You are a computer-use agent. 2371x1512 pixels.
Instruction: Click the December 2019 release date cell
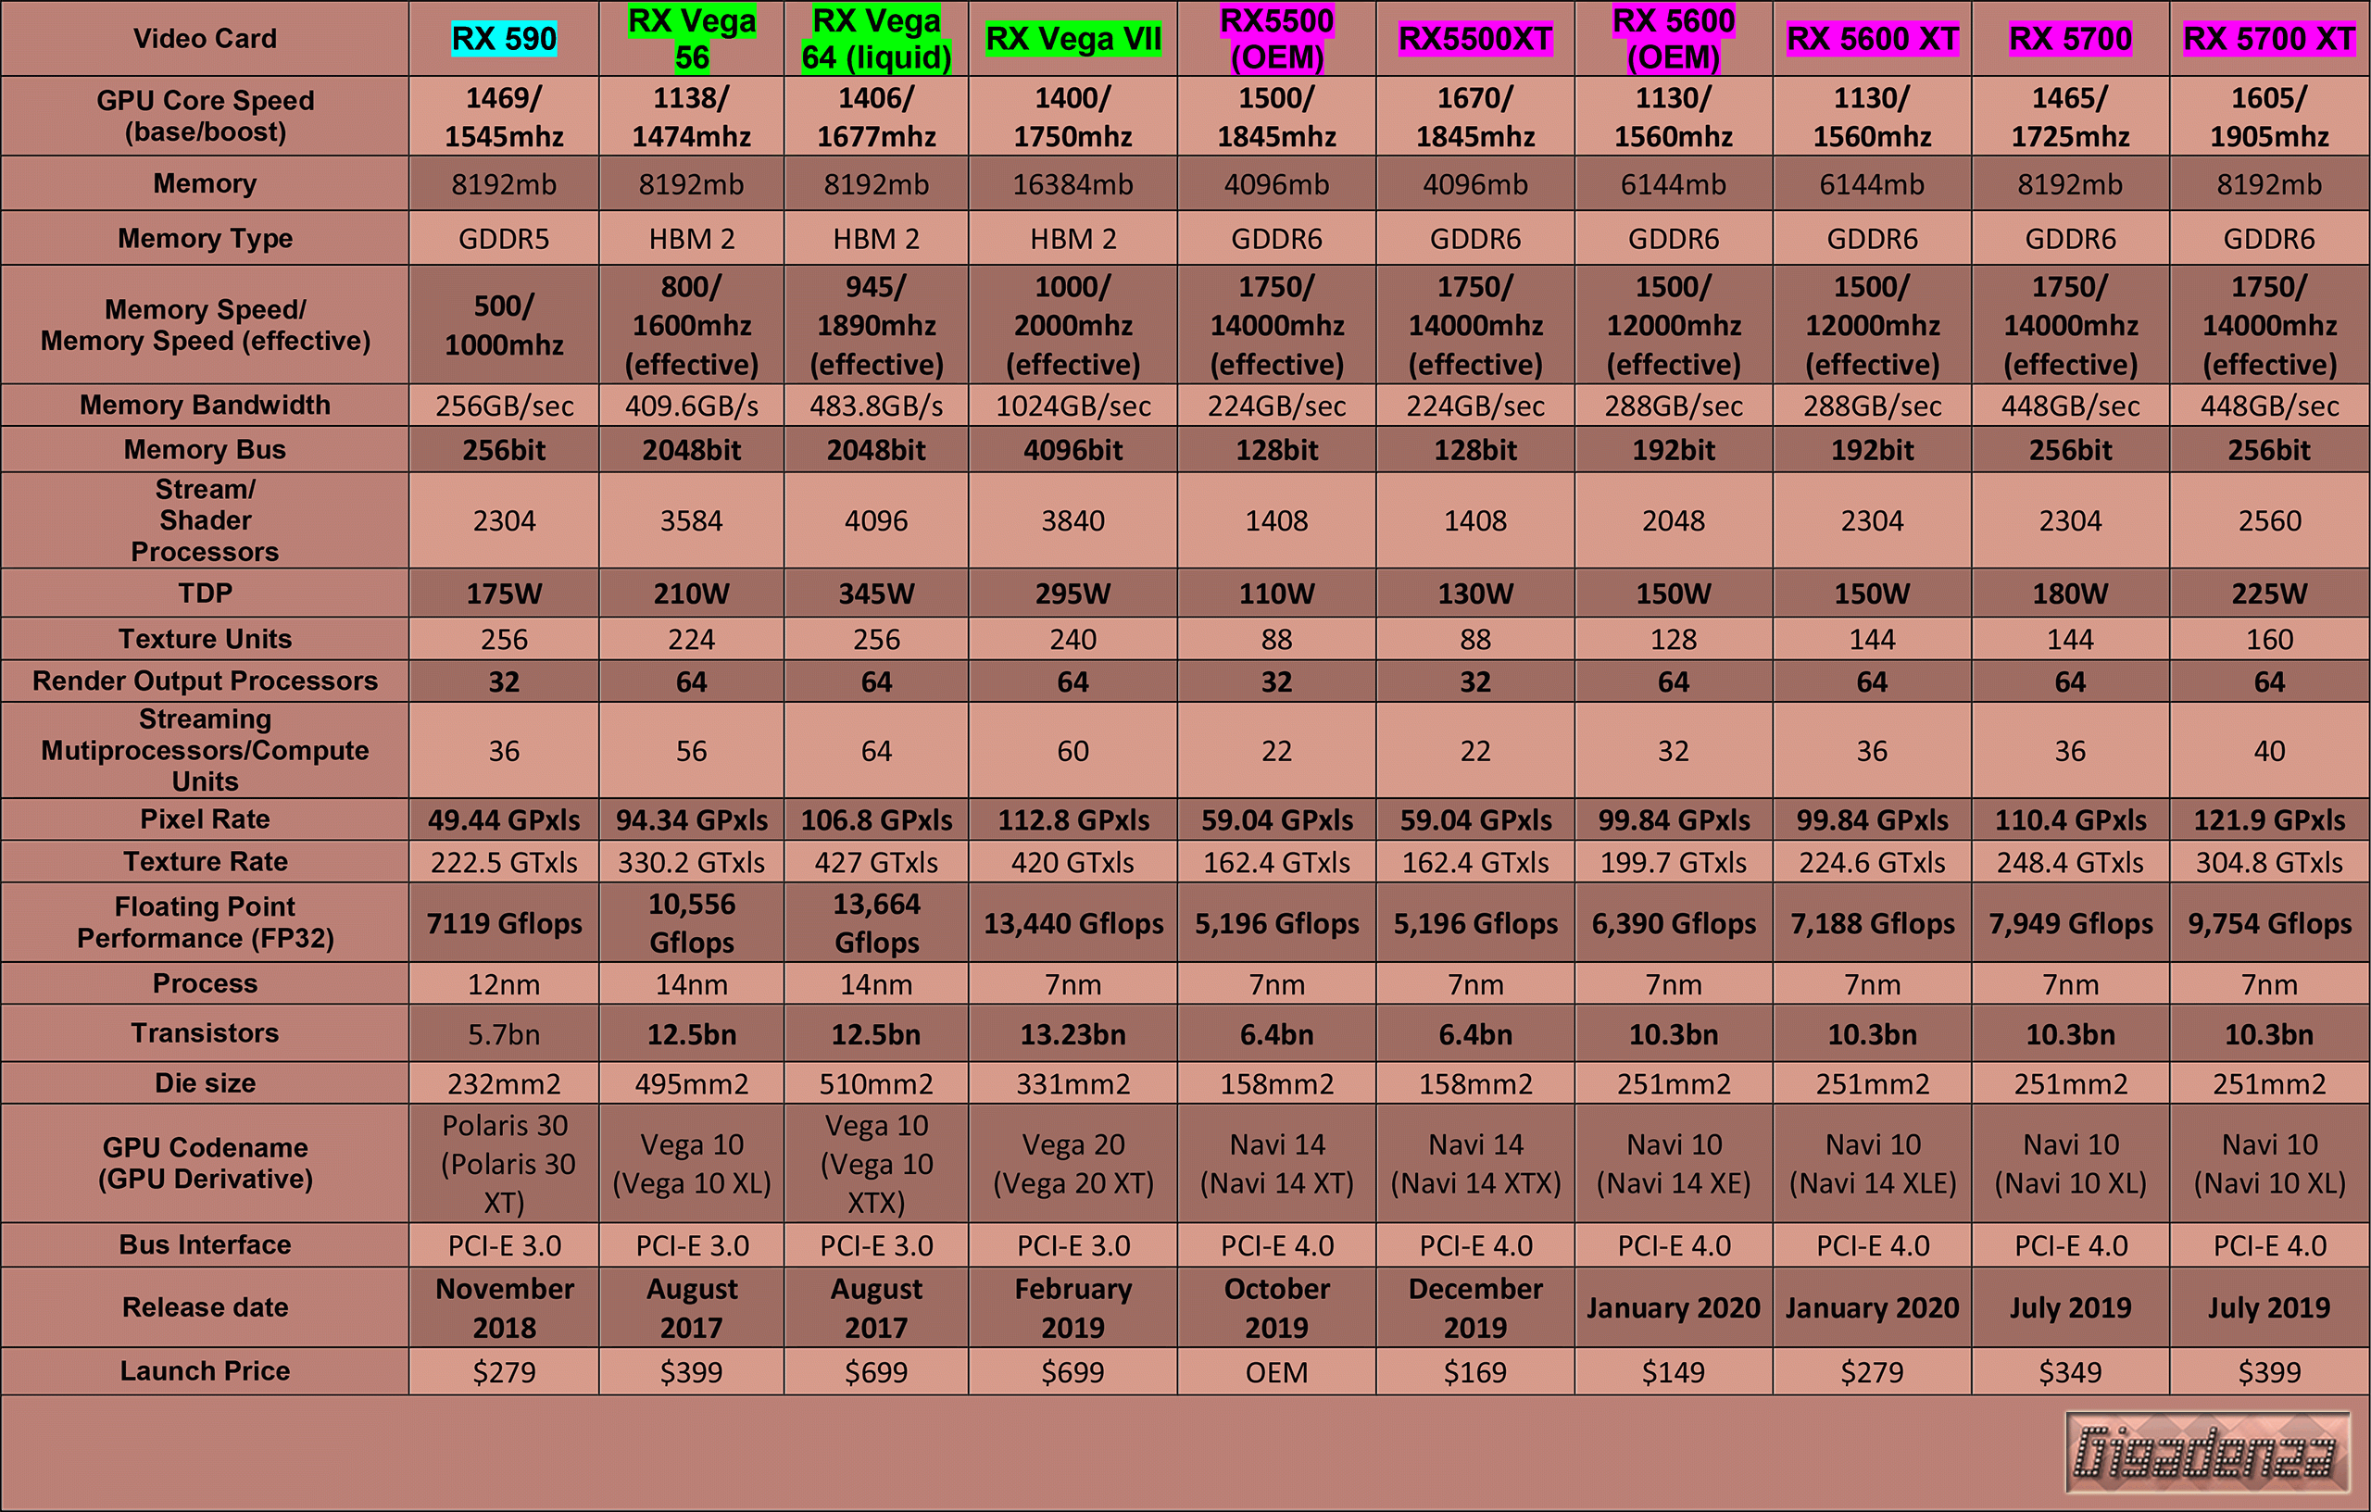pyautogui.click(x=1475, y=1307)
